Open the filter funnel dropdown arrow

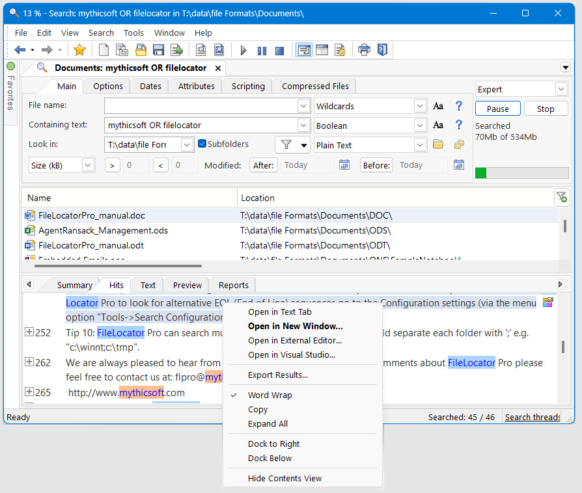pyautogui.click(x=303, y=145)
